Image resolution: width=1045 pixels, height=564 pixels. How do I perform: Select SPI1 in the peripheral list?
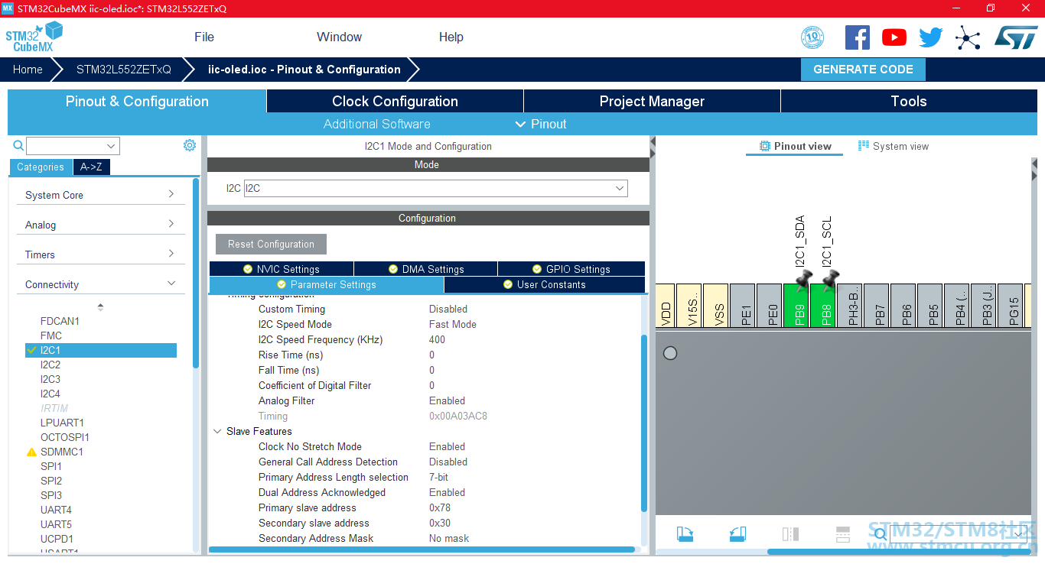(51, 466)
